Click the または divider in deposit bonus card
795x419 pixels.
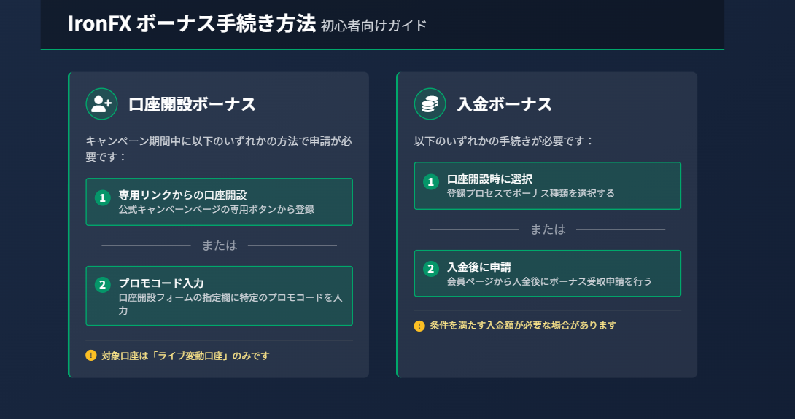[548, 230]
